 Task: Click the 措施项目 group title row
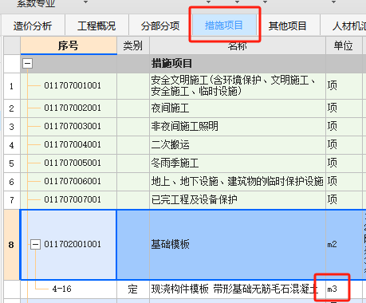click(x=193, y=64)
